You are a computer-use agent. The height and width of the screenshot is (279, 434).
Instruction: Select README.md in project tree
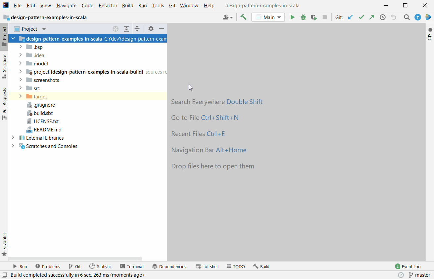(47, 130)
